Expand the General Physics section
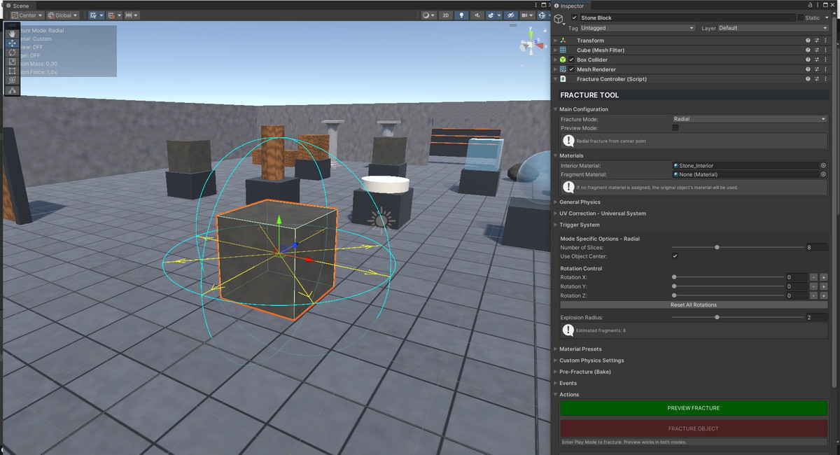 tap(556, 202)
